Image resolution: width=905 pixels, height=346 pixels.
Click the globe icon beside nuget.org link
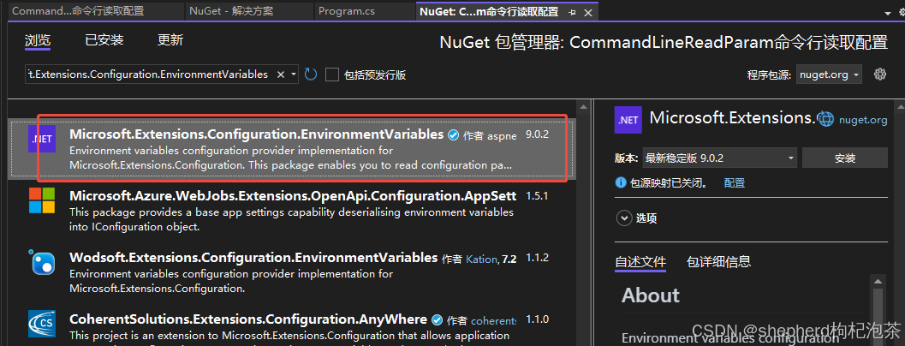click(827, 119)
